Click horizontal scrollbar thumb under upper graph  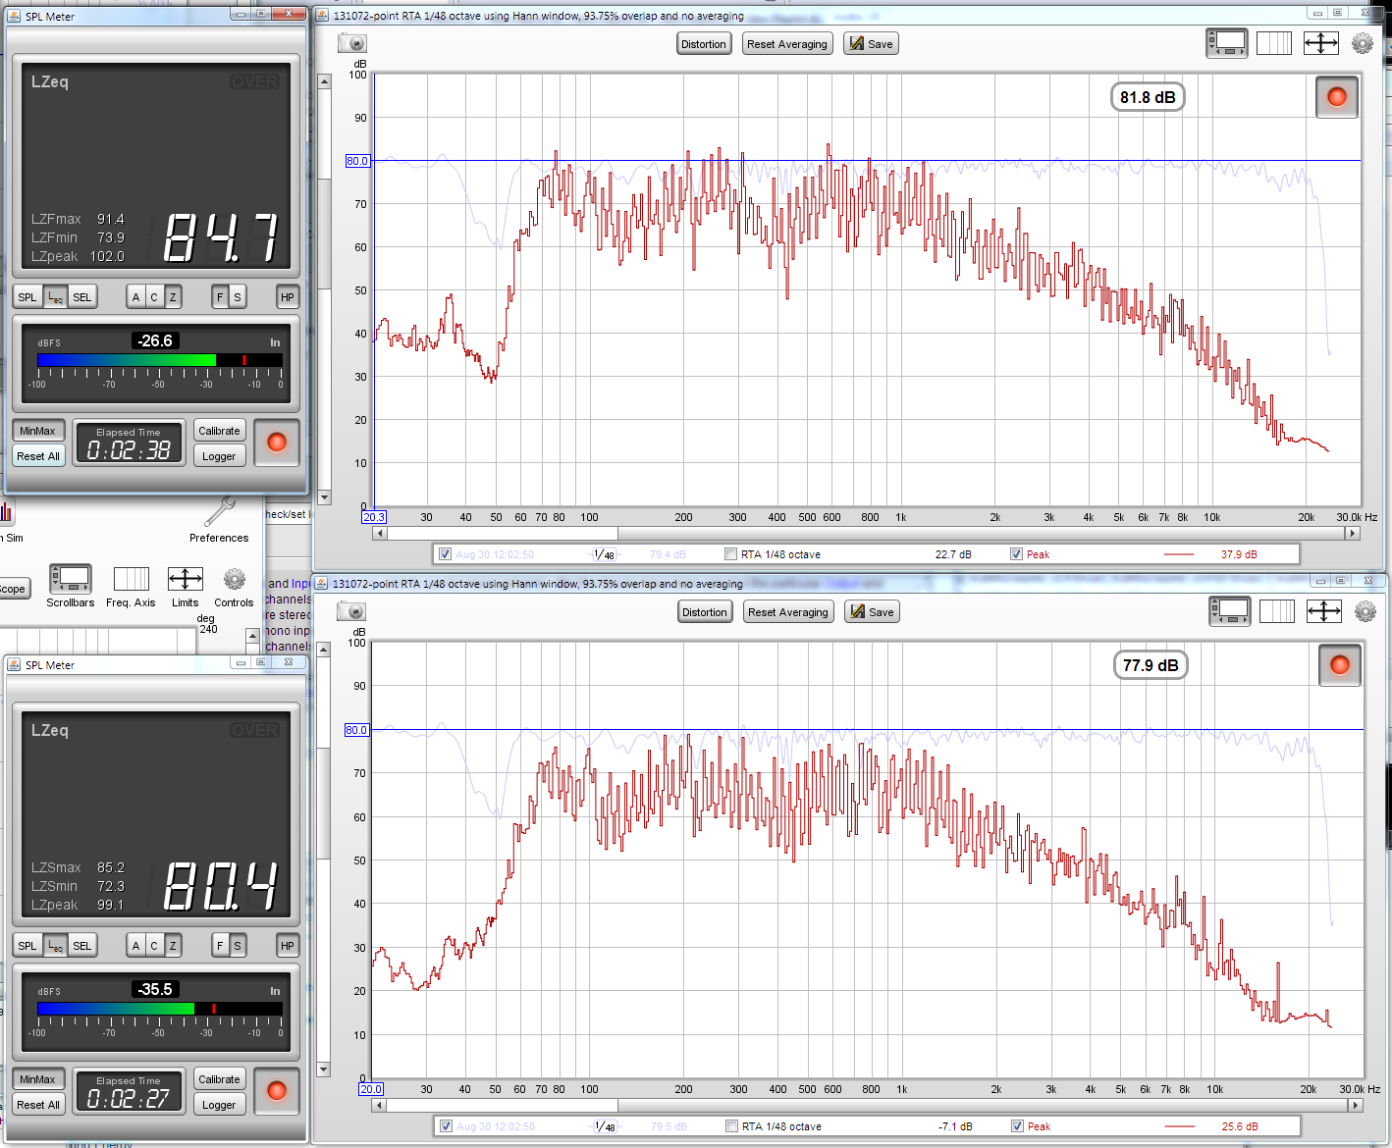point(503,534)
